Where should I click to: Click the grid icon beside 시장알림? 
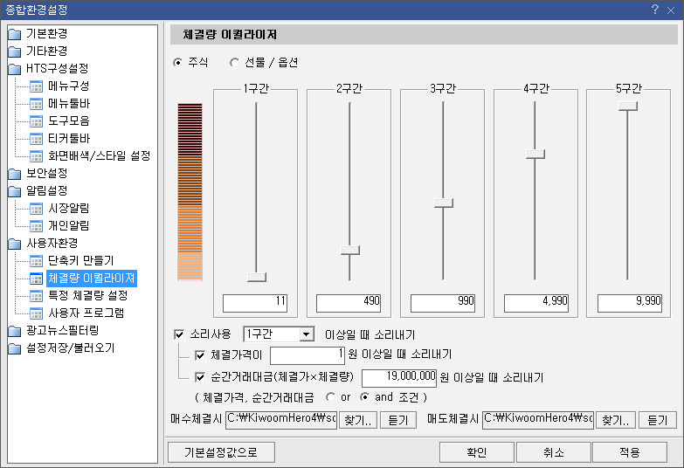pos(36,209)
